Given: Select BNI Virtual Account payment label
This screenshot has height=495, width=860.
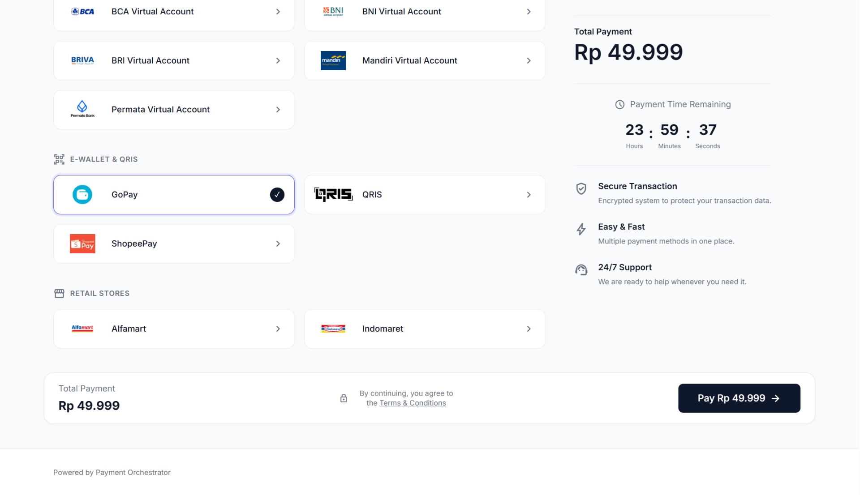Looking at the screenshot, I should click(x=401, y=12).
